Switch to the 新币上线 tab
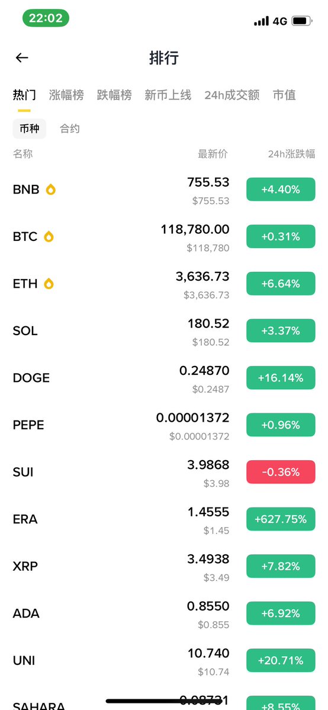 click(x=168, y=95)
